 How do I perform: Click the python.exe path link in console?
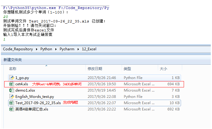(x=29, y=8)
